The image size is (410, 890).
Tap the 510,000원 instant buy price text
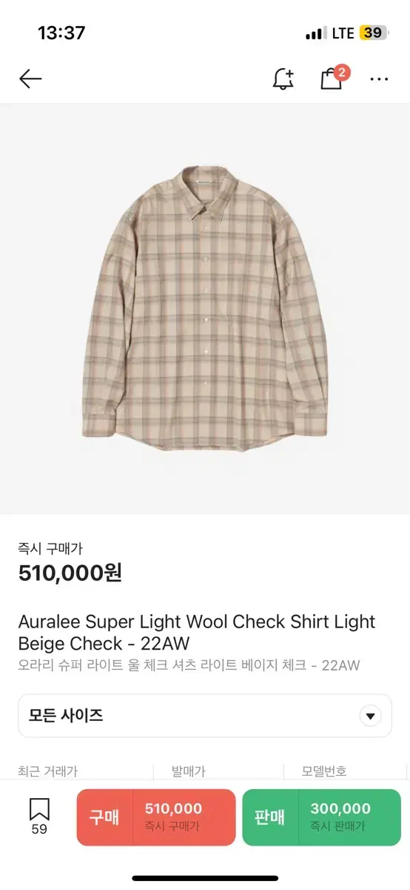(70, 573)
